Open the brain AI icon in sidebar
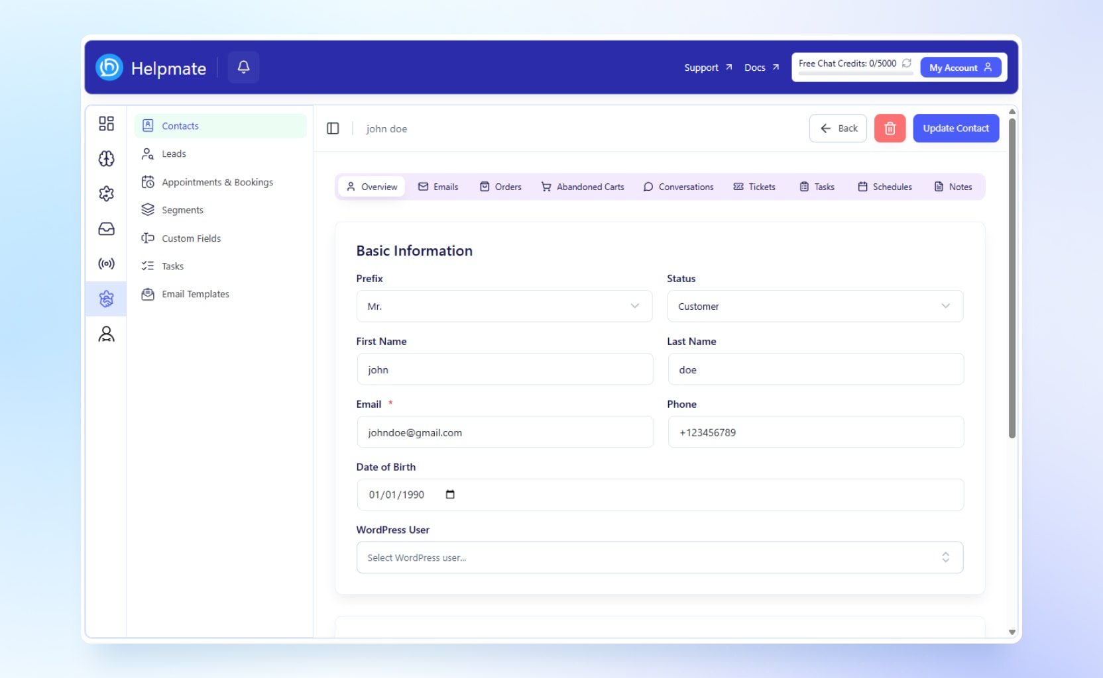Image resolution: width=1103 pixels, height=678 pixels. click(106, 159)
